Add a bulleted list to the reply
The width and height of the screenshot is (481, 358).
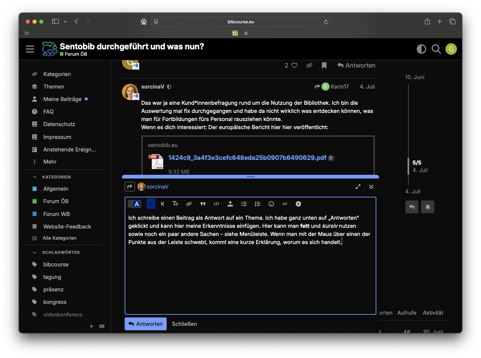click(x=244, y=204)
